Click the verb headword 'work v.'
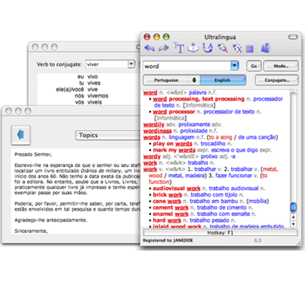Screen dimensions: 305x281 point(150,169)
